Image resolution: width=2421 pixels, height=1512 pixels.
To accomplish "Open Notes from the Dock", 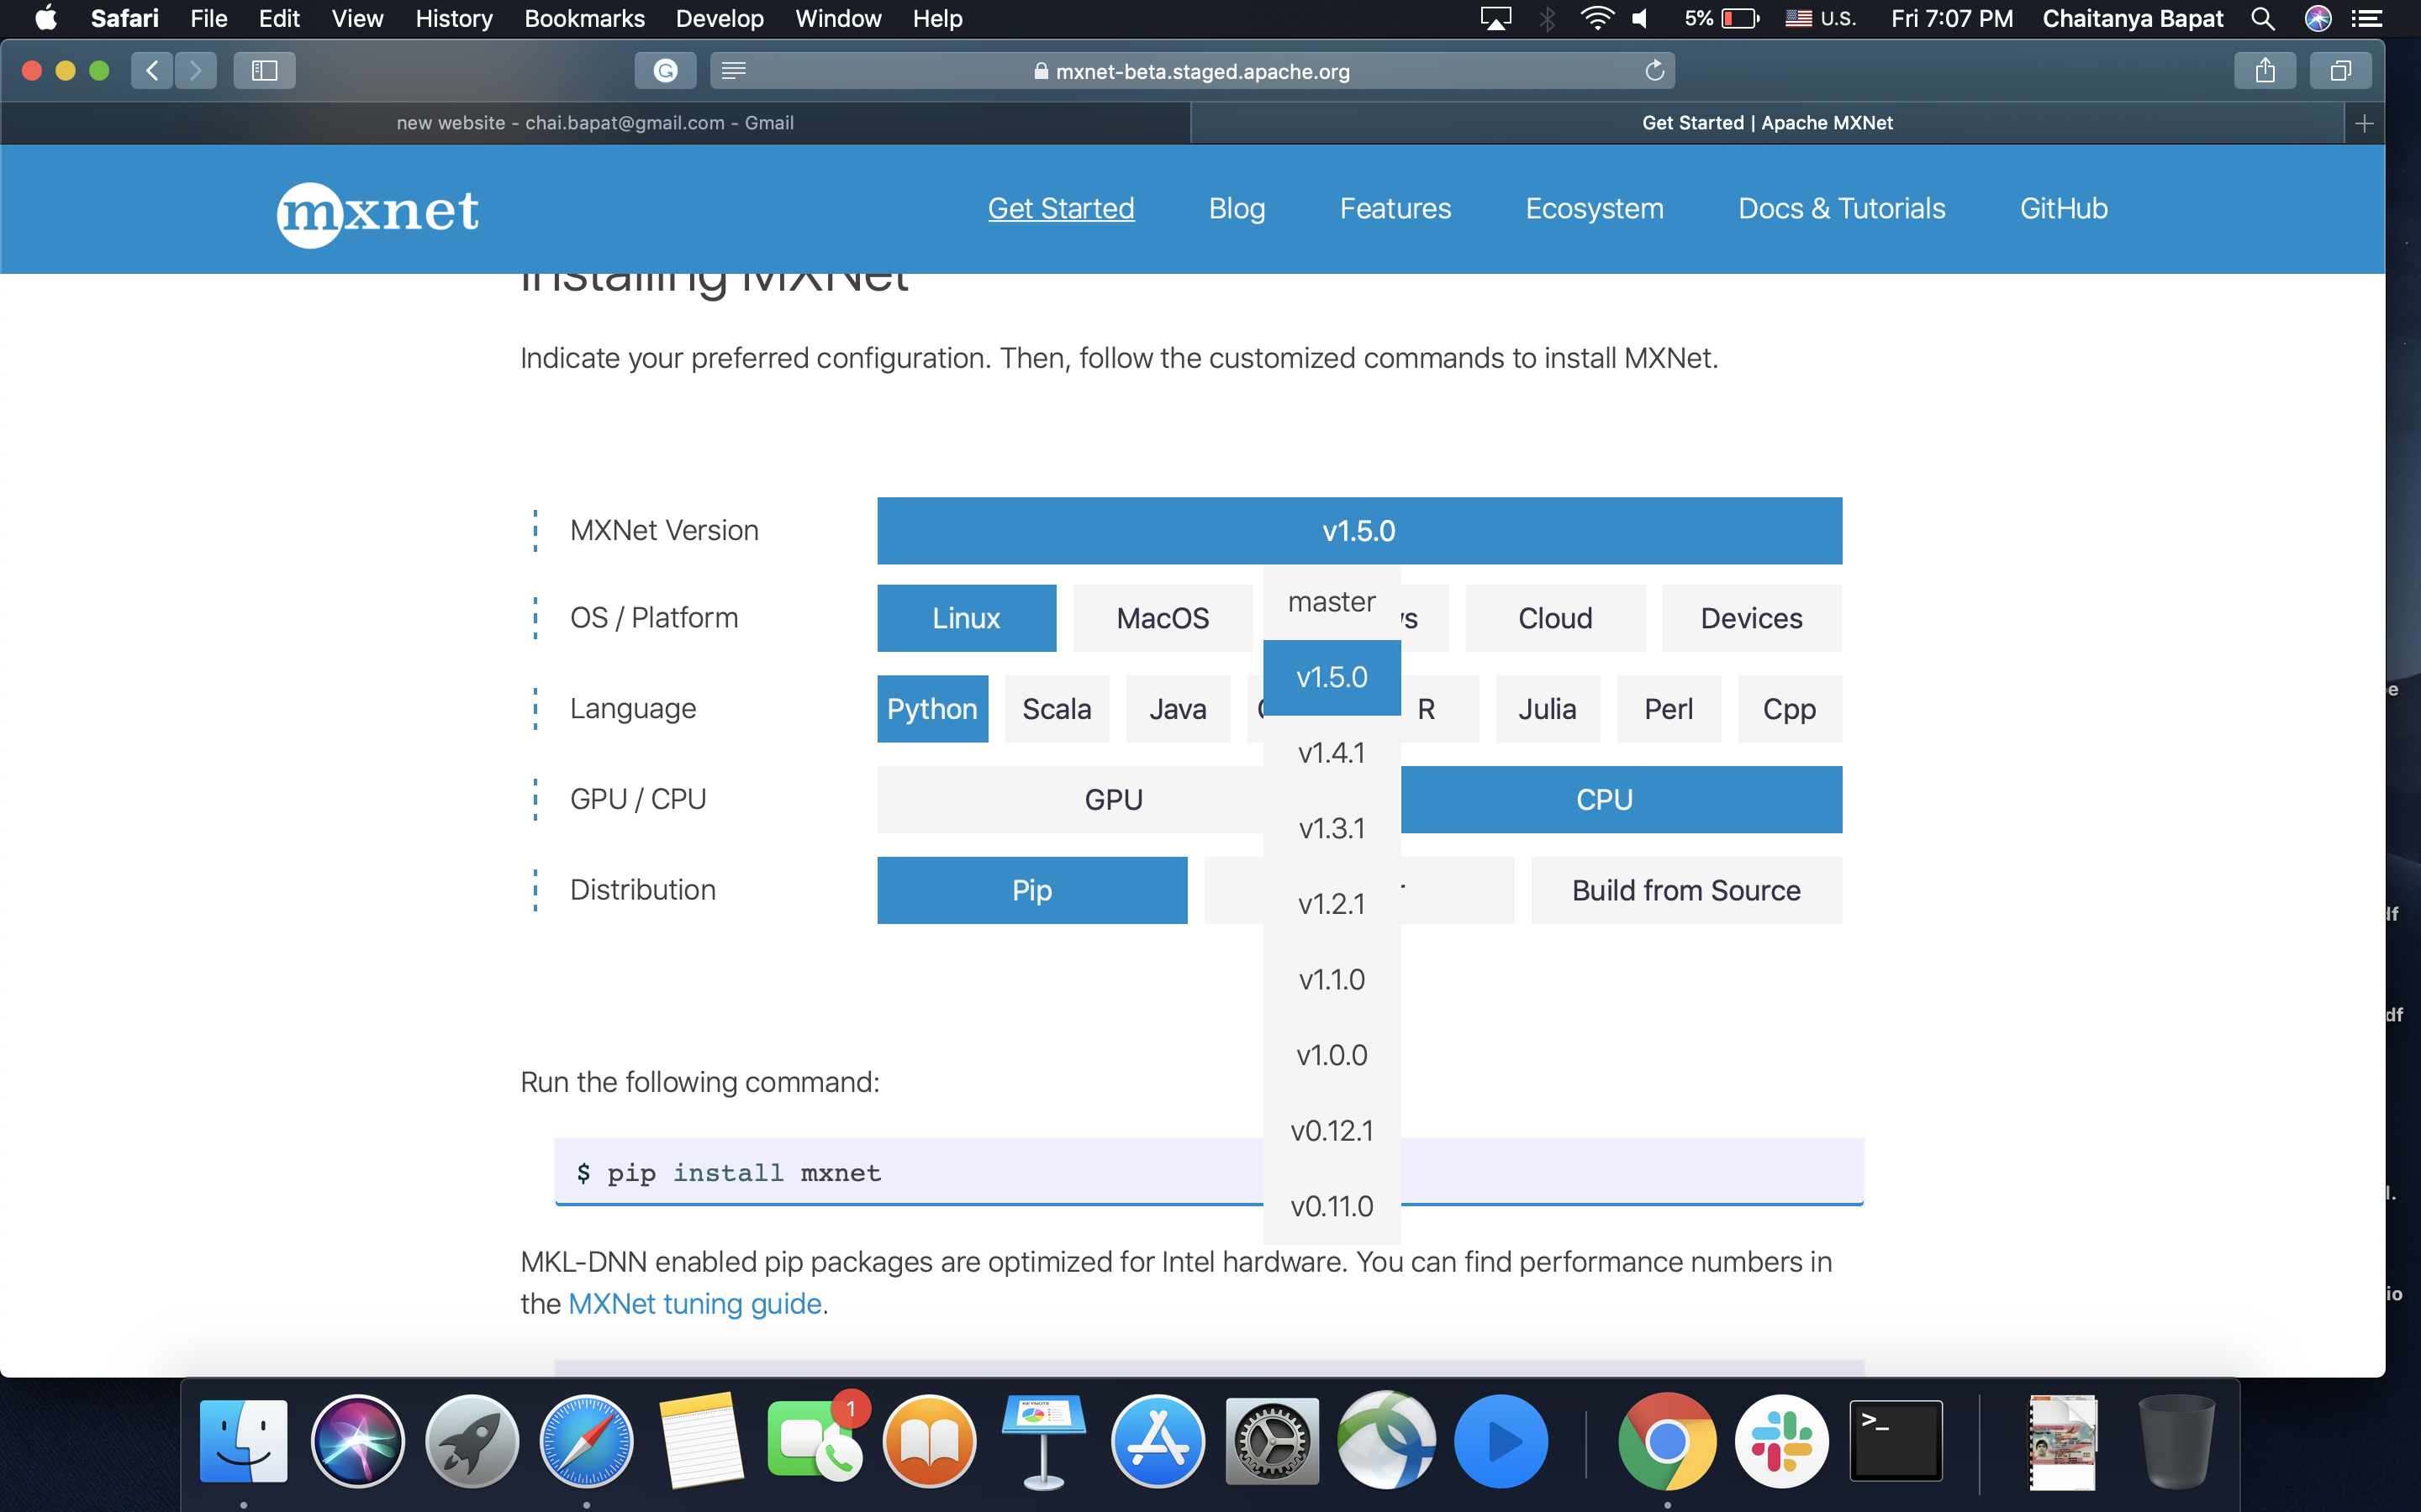I will point(702,1440).
